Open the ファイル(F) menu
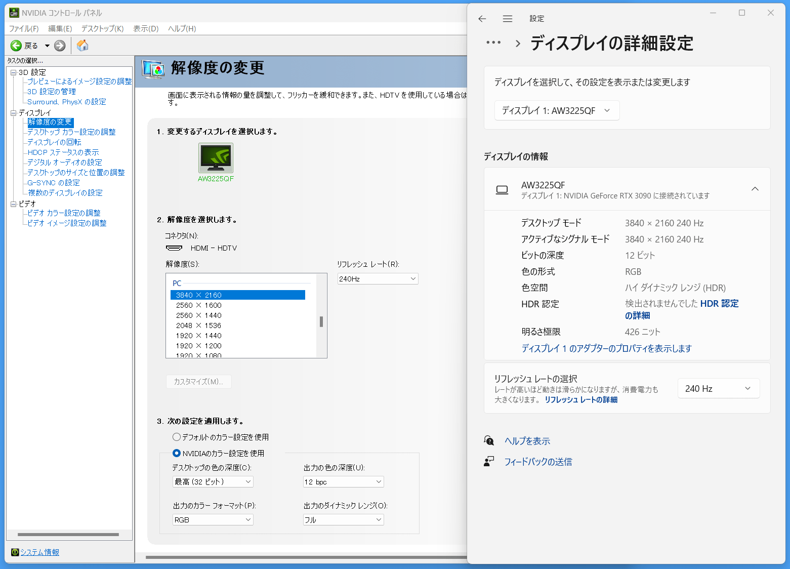Image resolution: width=790 pixels, height=569 pixels. click(x=24, y=28)
